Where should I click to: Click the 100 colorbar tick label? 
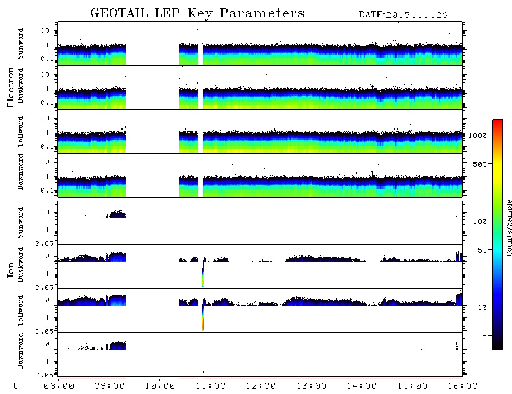(480, 222)
